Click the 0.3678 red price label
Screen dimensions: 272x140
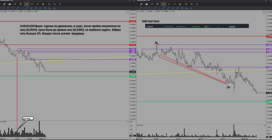click(x=133, y=21)
